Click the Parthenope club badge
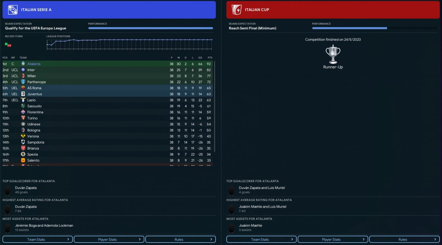This screenshot has height=245, width=442. click(x=23, y=82)
